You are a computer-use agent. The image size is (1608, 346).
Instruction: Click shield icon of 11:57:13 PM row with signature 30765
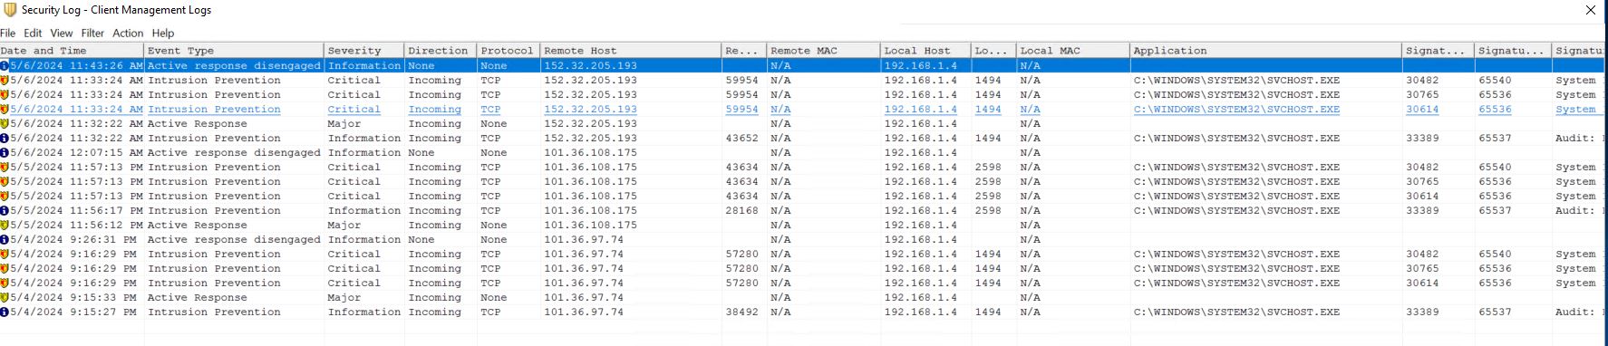pos(5,182)
